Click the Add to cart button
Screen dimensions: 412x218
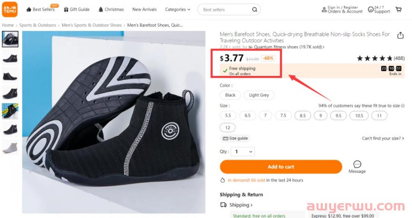(x=281, y=167)
